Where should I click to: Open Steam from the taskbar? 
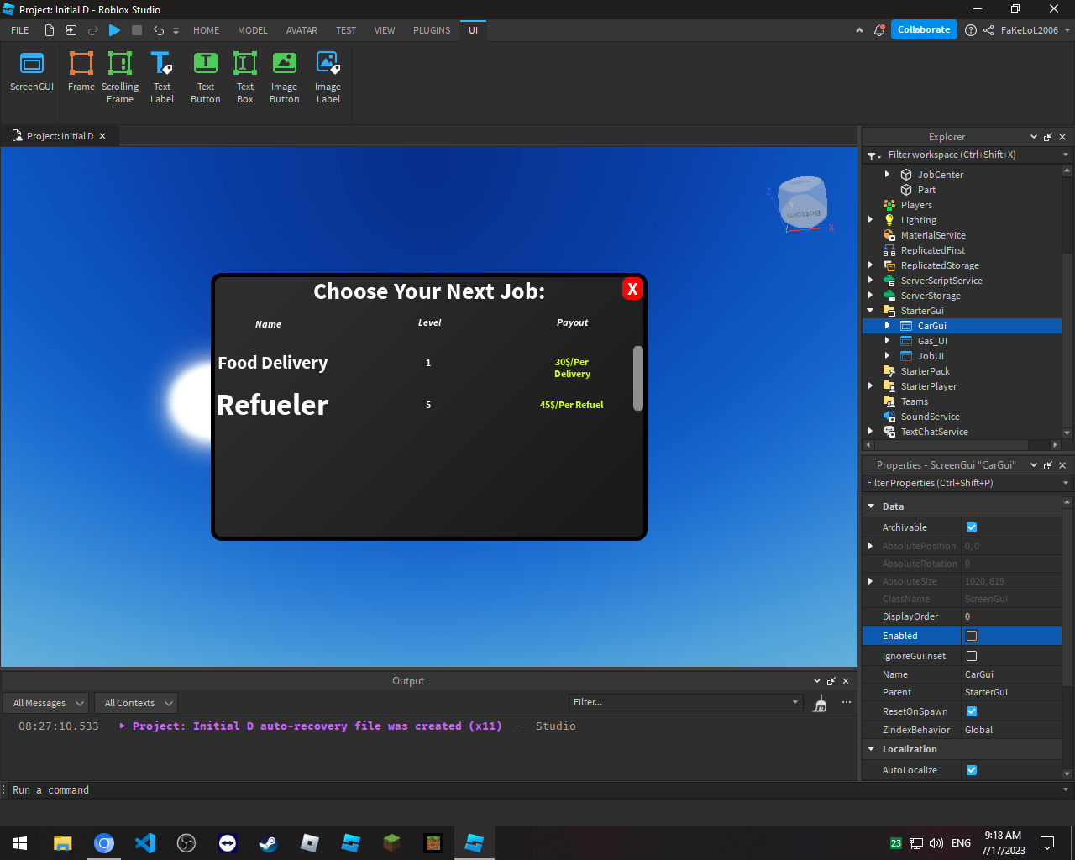click(269, 843)
